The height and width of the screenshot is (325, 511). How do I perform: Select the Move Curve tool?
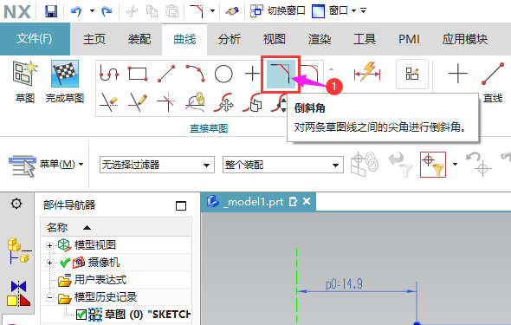223,102
